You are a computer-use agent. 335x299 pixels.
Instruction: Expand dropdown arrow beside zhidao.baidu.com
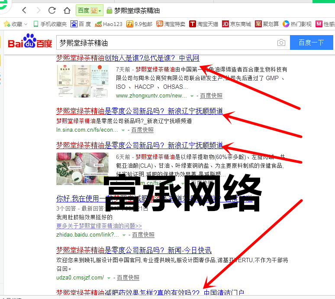(124, 235)
